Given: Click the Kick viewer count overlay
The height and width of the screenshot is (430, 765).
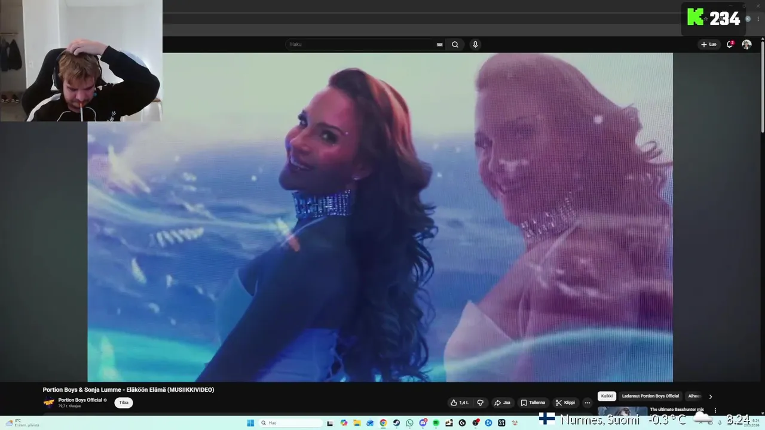Looking at the screenshot, I should (x=714, y=18).
